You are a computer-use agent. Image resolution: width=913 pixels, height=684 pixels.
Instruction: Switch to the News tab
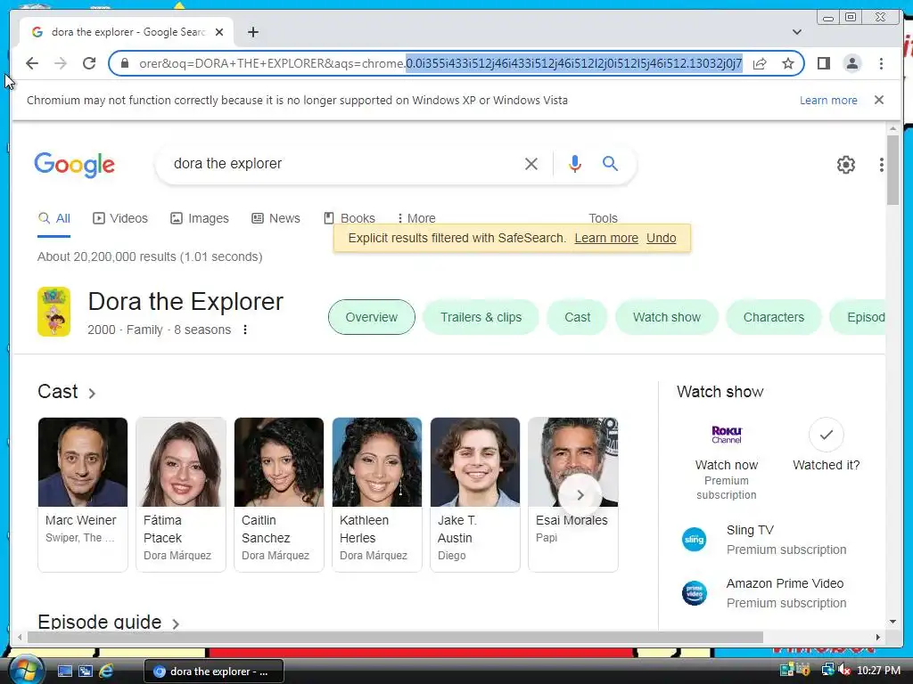pyautogui.click(x=276, y=219)
